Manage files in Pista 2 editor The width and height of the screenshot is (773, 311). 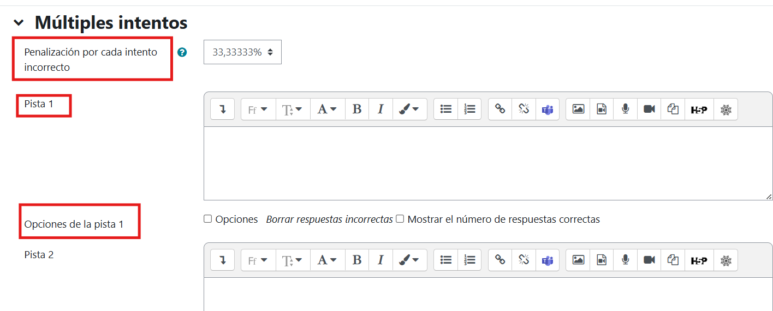(673, 260)
